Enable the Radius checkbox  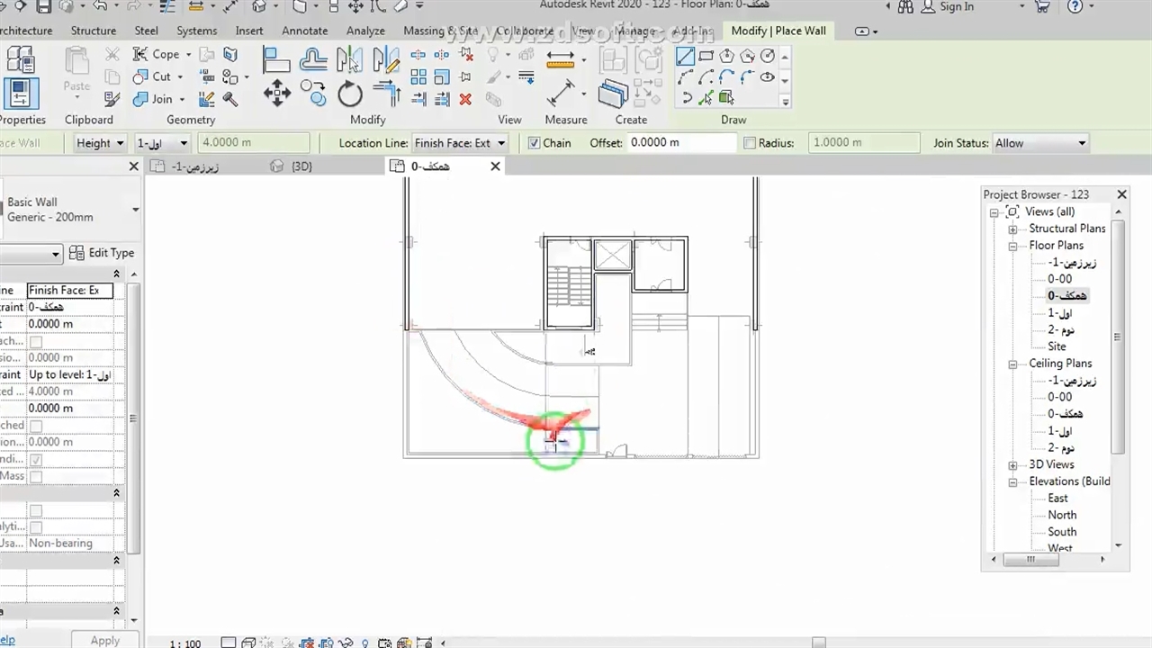[x=750, y=143]
